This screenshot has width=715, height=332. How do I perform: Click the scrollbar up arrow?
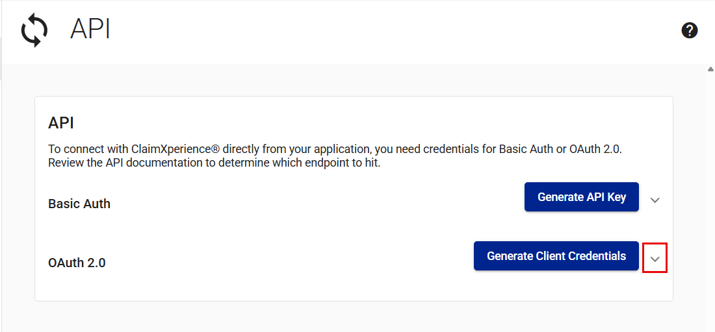click(x=710, y=69)
